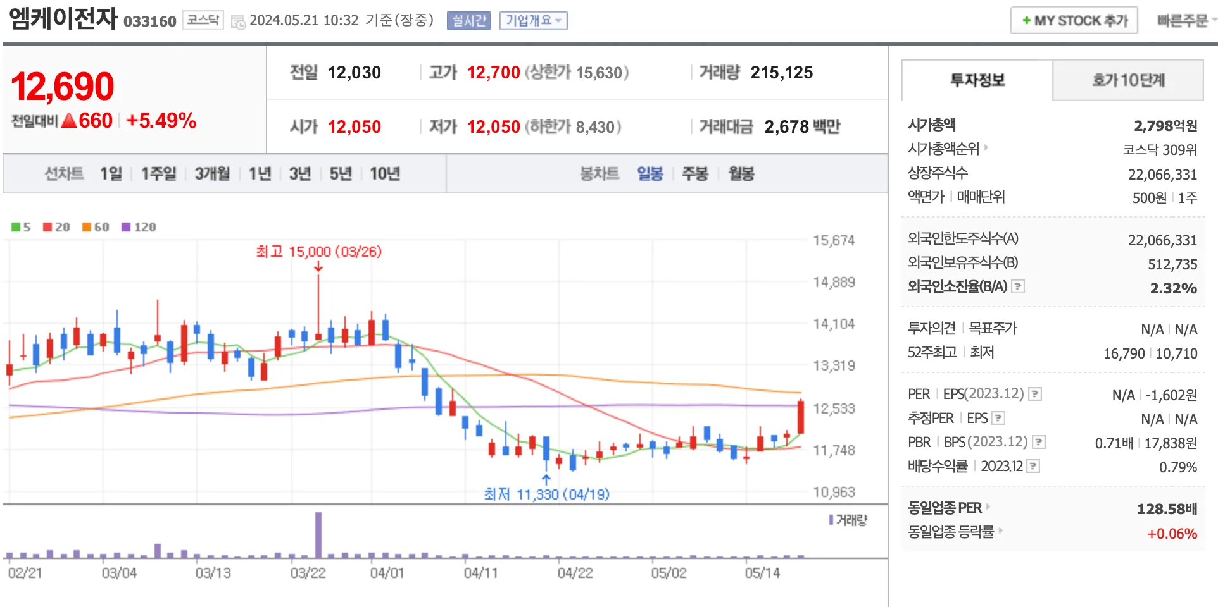
Task: Expand the 빠른주문 dropdown
Action: (1187, 21)
